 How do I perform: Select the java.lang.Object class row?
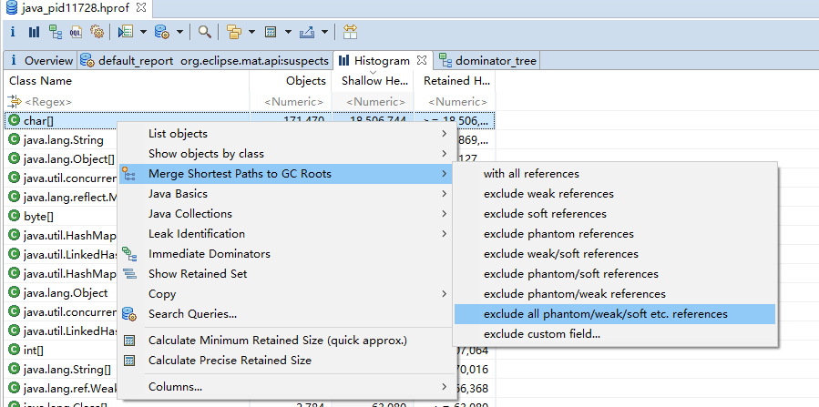click(60, 292)
